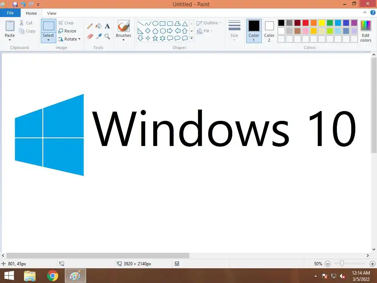Click the Crop button
Image resolution: width=377 pixels, height=283 pixels.
pyautogui.click(x=66, y=23)
